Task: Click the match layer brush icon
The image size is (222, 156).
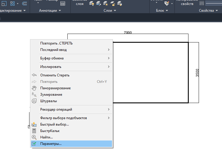Action: pyautogui.click(x=120, y=4)
